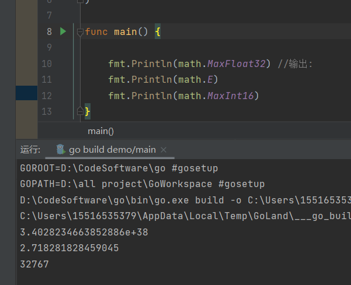Click line number 12 in the gutter

click(x=47, y=96)
